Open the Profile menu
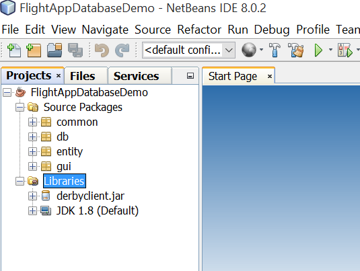Viewport: 360px width, 271px height. [313, 30]
